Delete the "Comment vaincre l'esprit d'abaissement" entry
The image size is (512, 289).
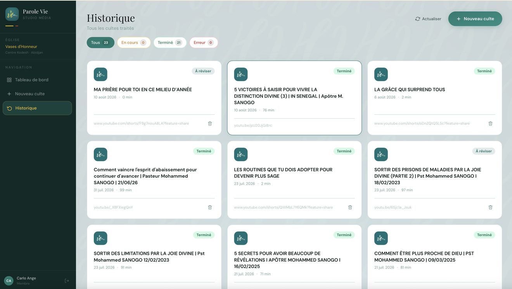pos(210,207)
